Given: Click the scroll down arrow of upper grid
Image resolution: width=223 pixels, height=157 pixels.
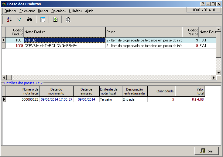Looking at the screenshot, I should 219,73.
